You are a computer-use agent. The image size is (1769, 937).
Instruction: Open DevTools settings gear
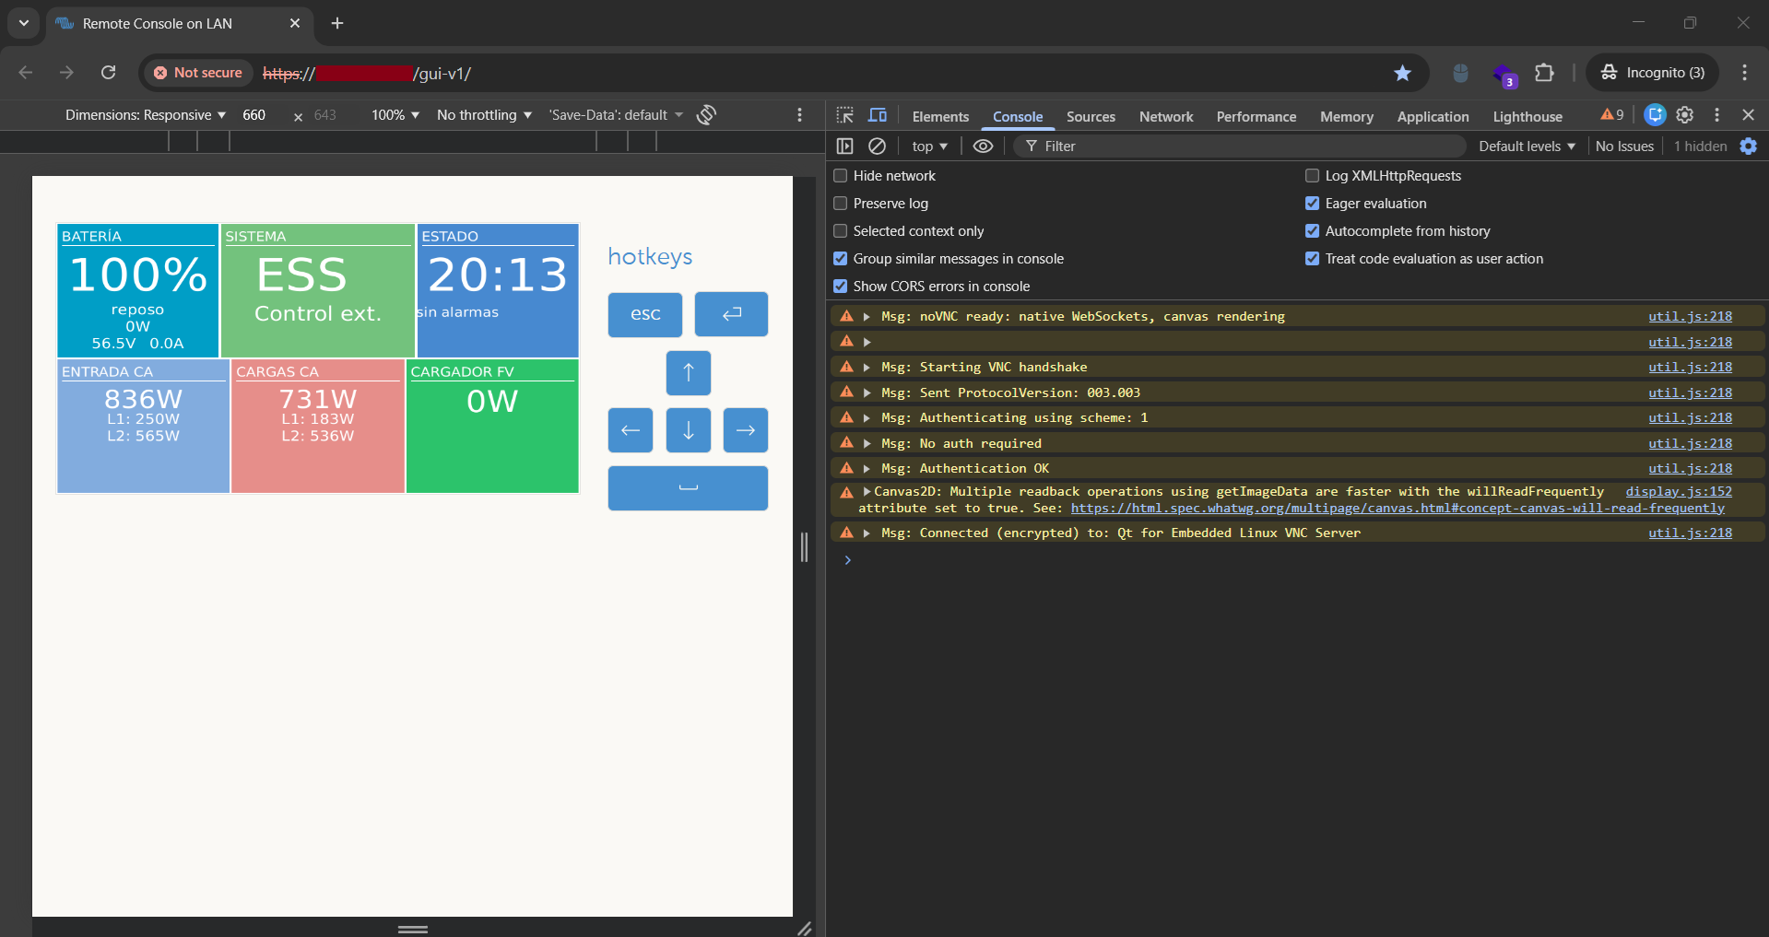coord(1684,115)
